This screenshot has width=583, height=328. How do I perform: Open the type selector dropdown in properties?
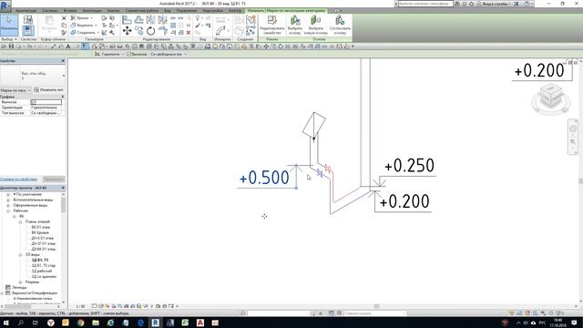point(63,76)
